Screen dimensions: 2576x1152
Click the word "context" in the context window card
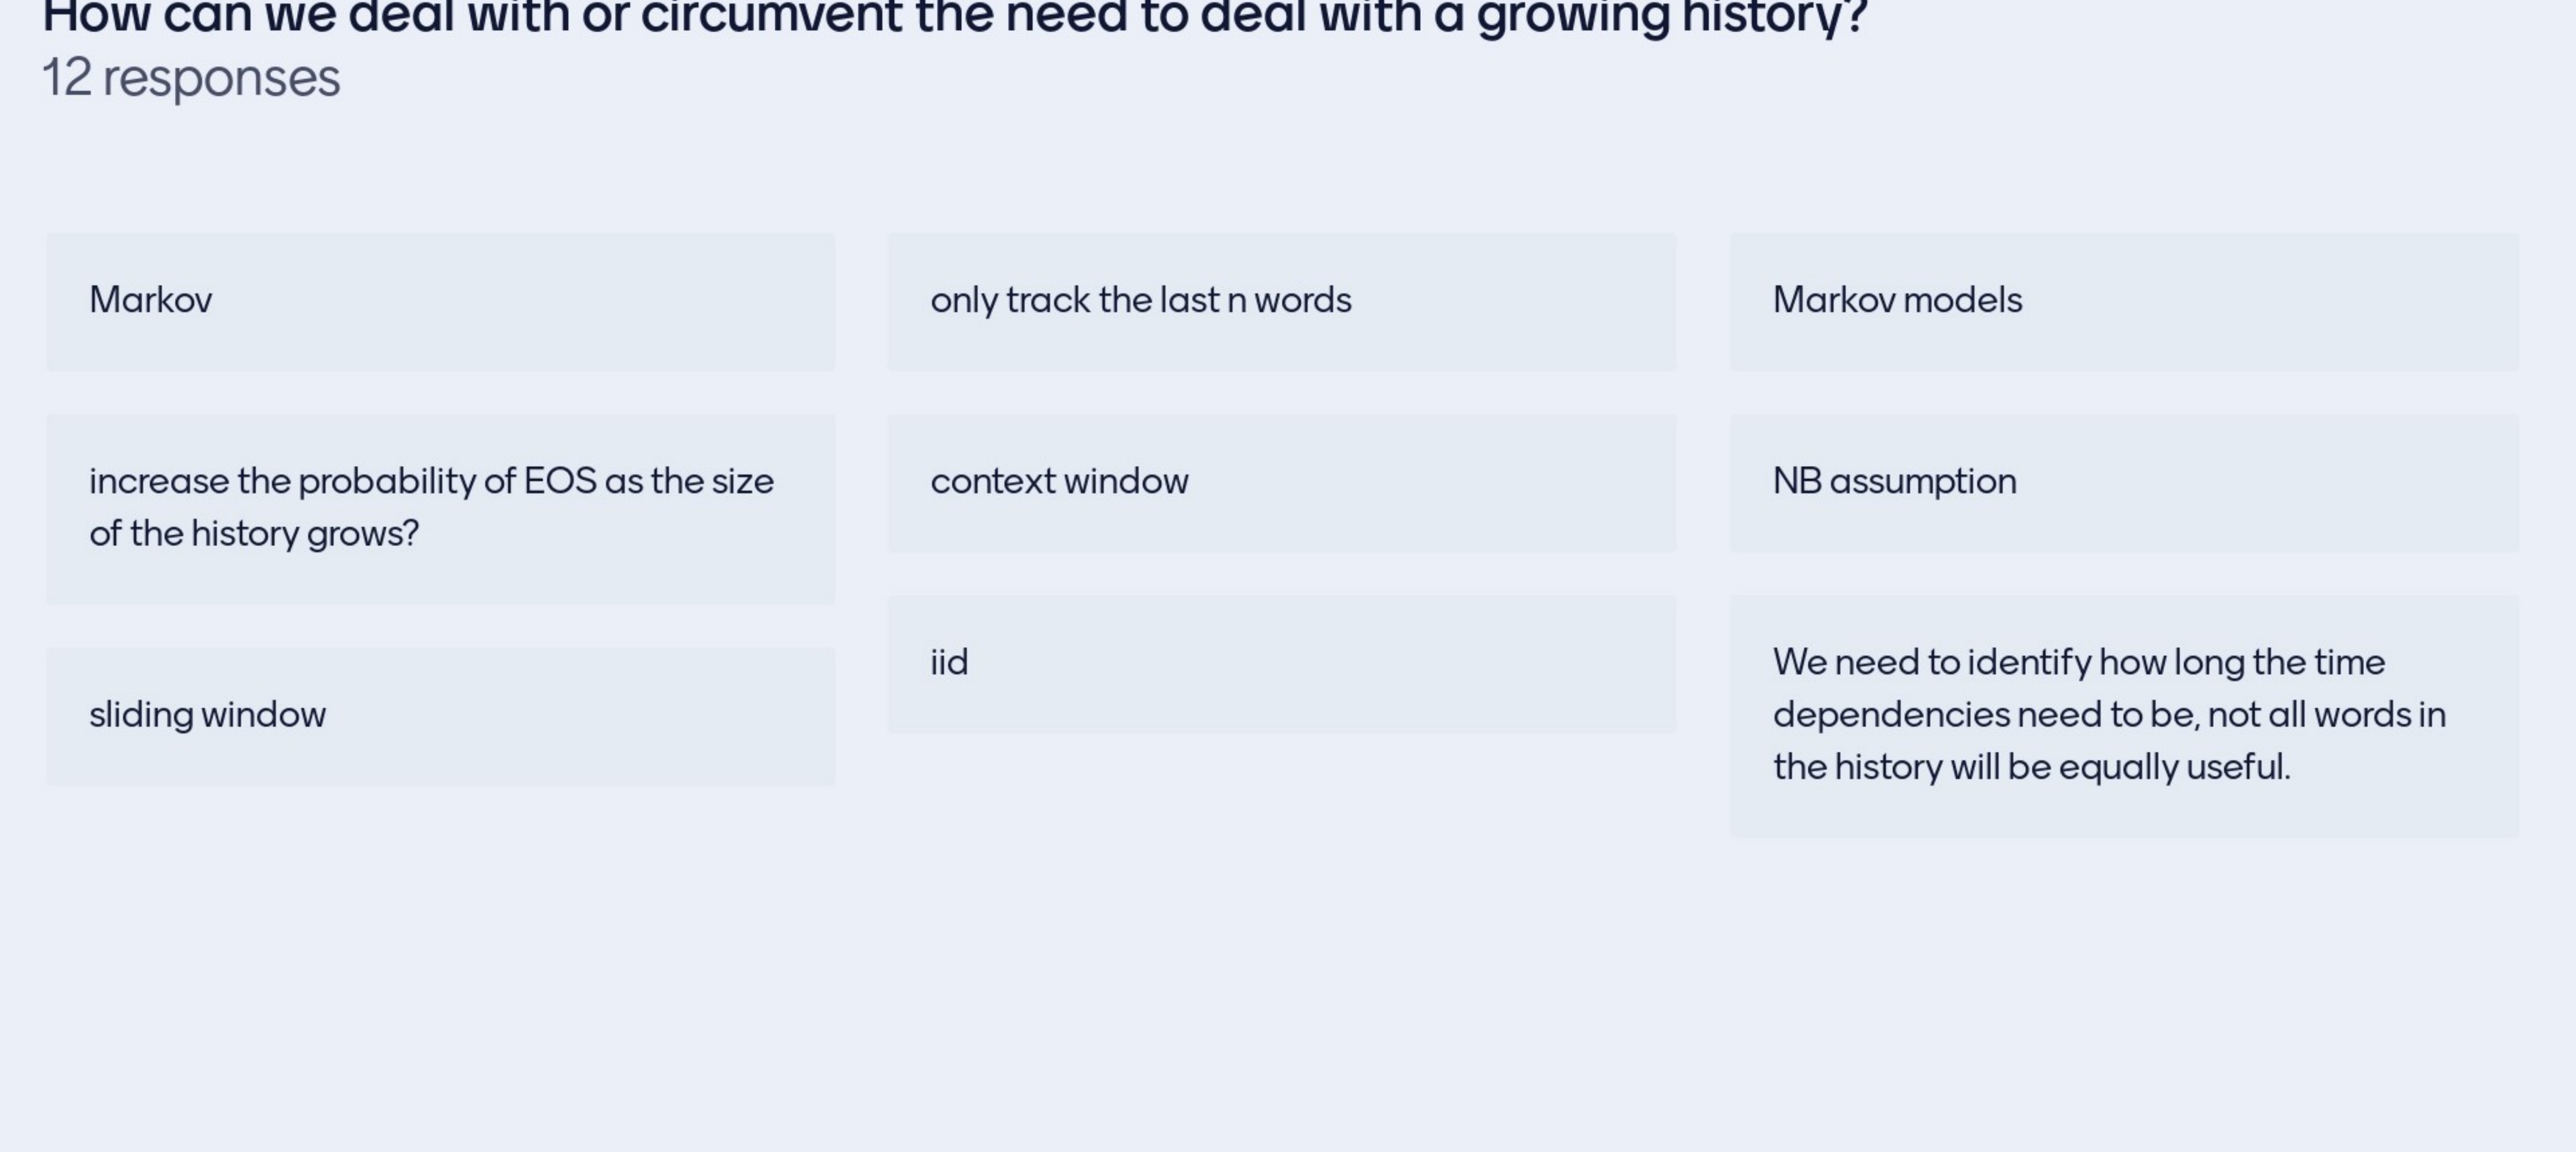[993, 482]
